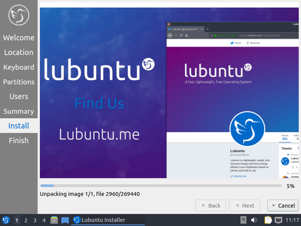Viewport: 301px width, 226px height.
Task: Open the Lubuntu application menu
Action: [x=5, y=220]
